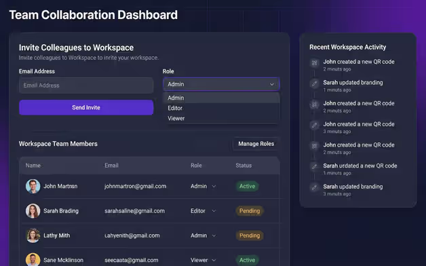Open Viewer role dropdown for Sane Mcklinson
Screen dimensions: 426x266
(x=204, y=260)
